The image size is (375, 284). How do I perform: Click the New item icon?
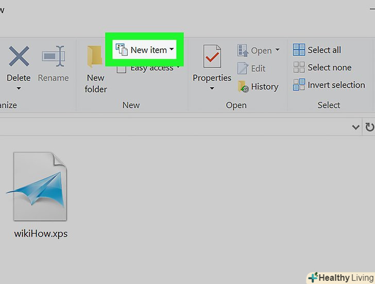point(122,50)
